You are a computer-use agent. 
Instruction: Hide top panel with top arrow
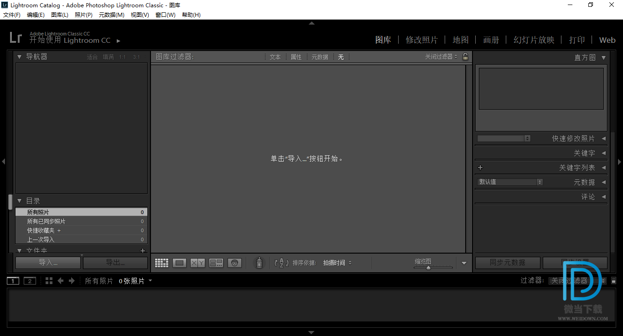pos(311,23)
